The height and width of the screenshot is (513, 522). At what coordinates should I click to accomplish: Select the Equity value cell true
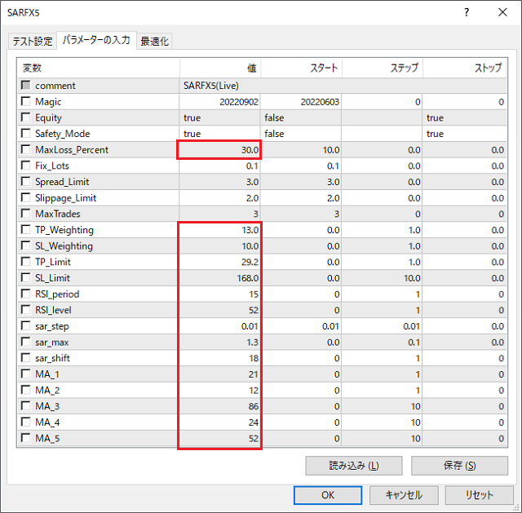(x=219, y=117)
